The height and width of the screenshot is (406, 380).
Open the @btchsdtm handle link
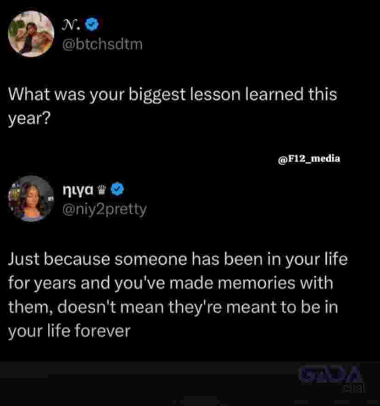(x=102, y=44)
